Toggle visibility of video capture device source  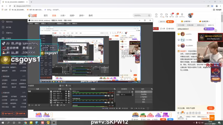coord(66,91)
